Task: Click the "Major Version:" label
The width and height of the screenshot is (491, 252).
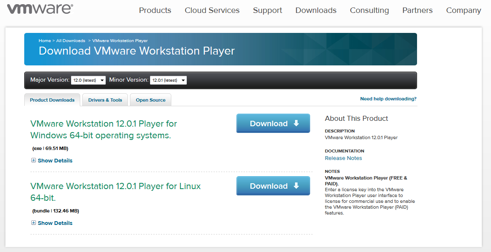Action: (50, 80)
